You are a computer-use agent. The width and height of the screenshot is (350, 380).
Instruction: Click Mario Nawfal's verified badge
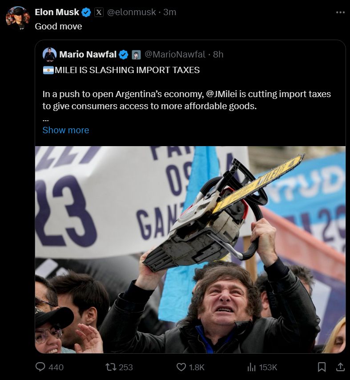(x=124, y=54)
